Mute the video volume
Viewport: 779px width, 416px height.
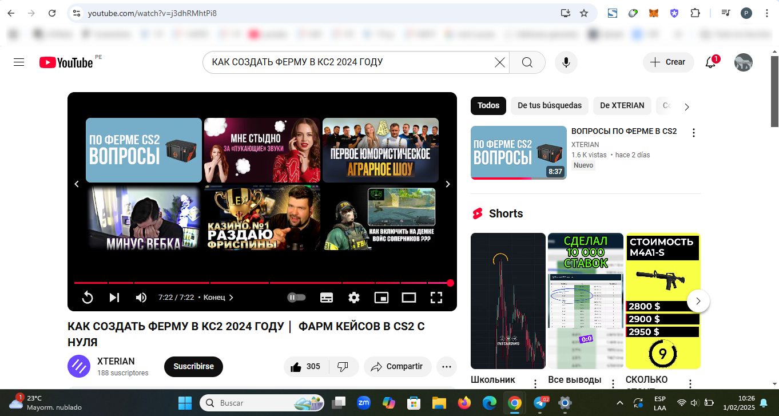pos(141,298)
